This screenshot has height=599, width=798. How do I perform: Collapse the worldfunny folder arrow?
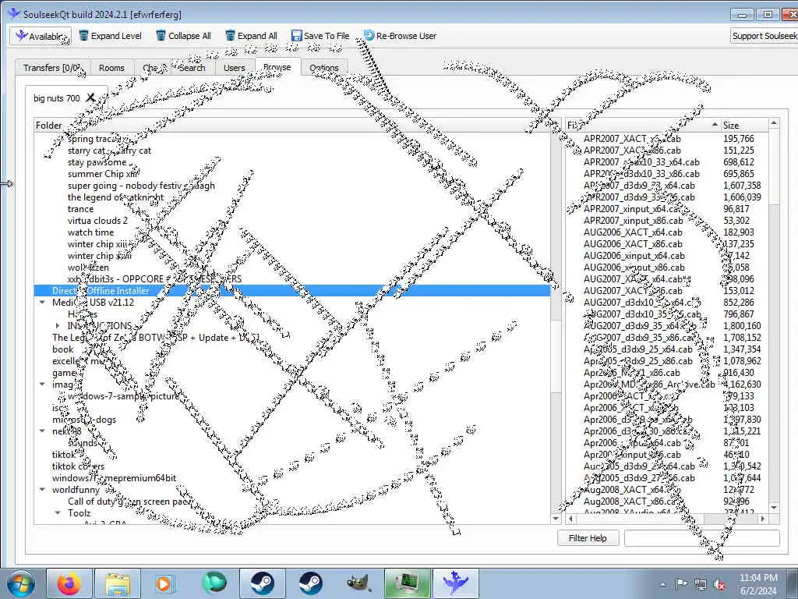(42, 490)
